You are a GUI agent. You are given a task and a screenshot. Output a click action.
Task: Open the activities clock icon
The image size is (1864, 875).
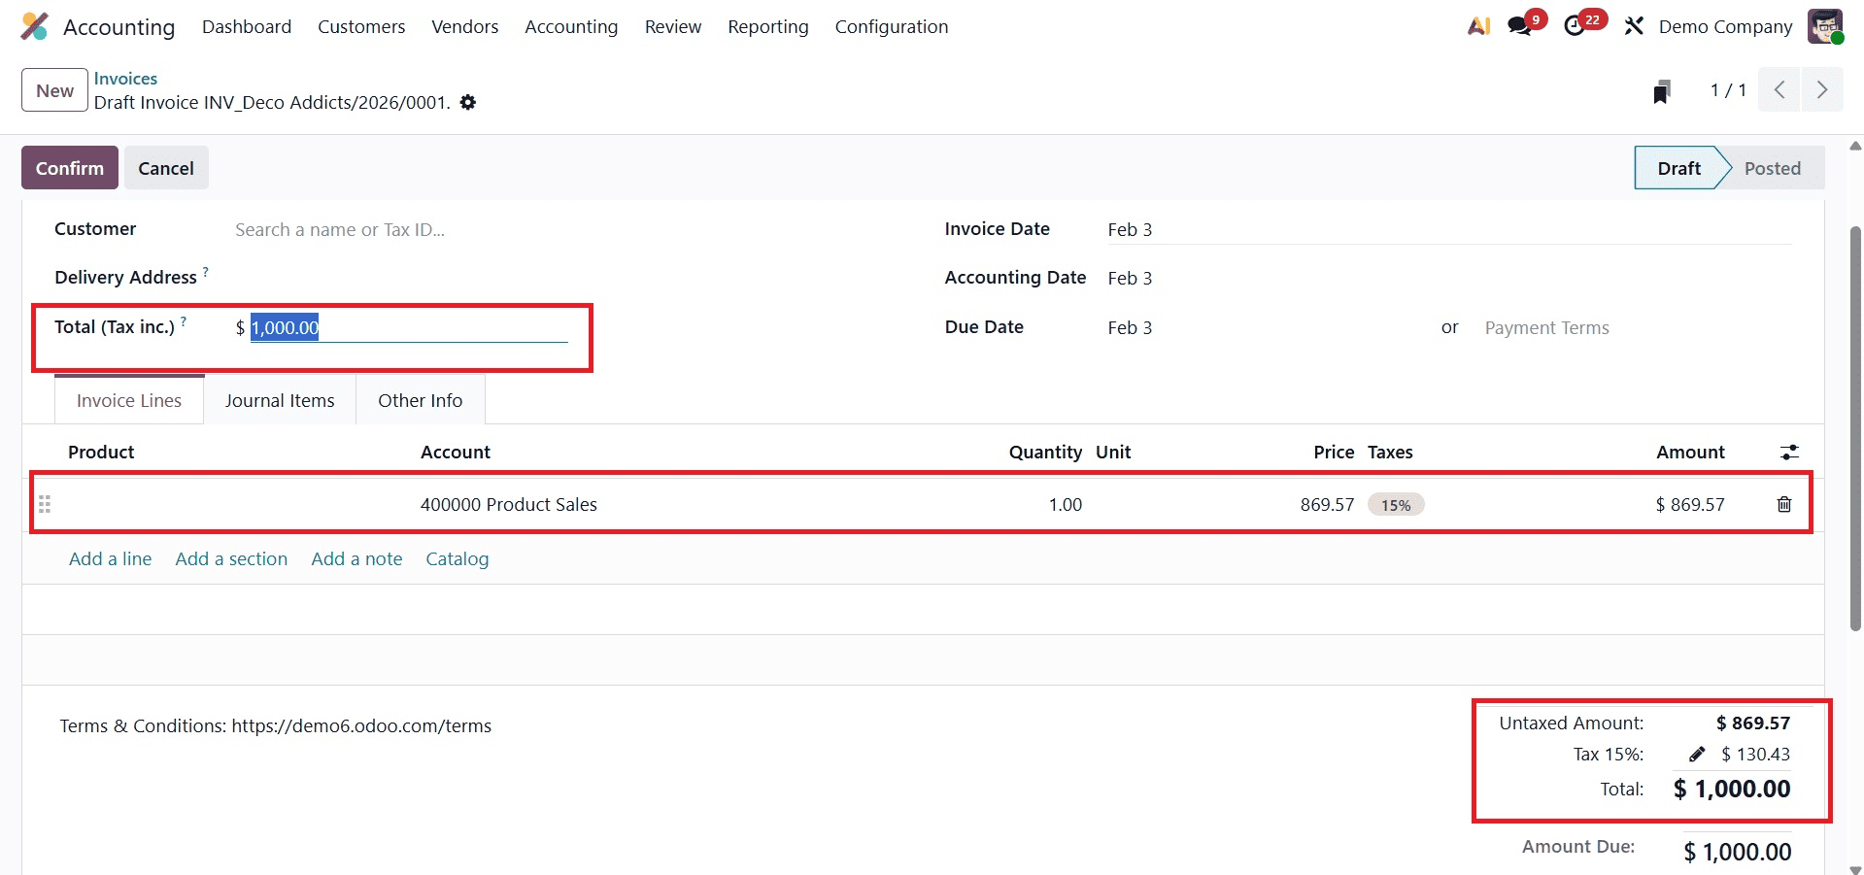click(1576, 26)
